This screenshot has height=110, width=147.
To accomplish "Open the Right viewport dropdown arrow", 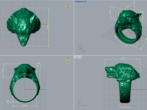I will [x=81, y=57].
